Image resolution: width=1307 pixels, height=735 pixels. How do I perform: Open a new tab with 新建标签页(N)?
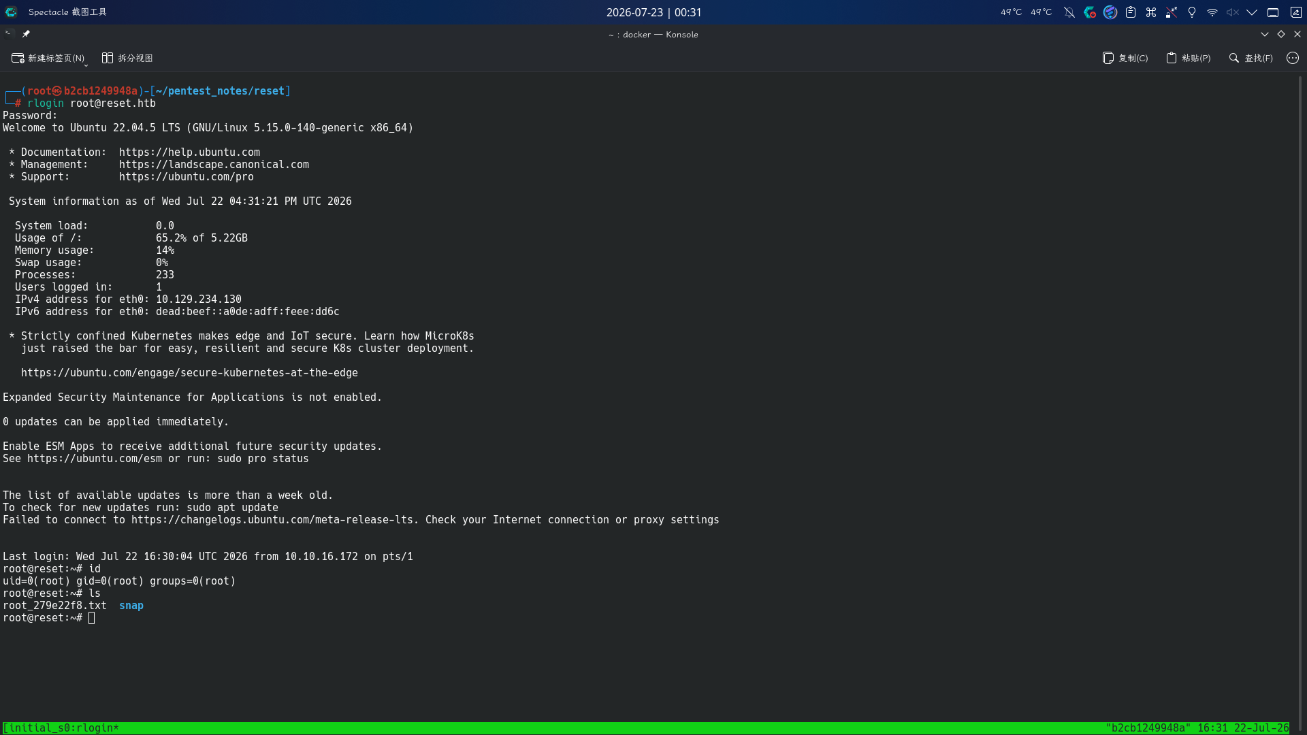tap(48, 59)
